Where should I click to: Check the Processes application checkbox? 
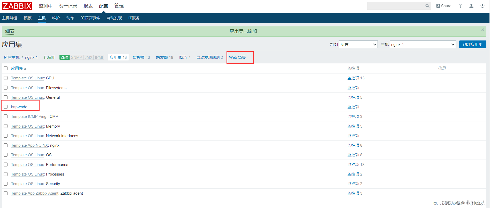(6, 174)
